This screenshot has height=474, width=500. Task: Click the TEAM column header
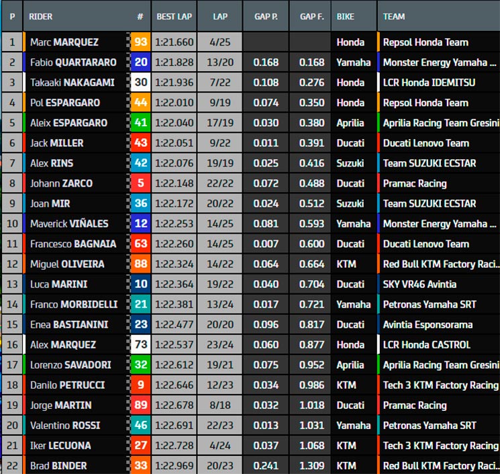[394, 16]
